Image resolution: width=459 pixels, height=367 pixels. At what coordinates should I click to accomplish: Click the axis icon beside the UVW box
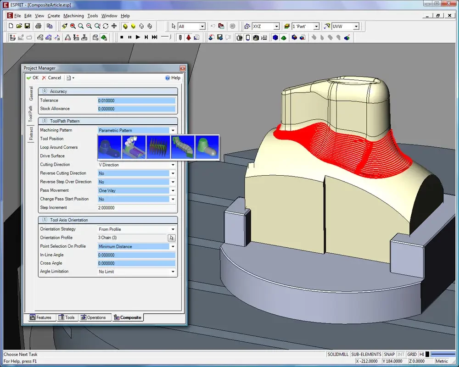pyautogui.click(x=327, y=26)
